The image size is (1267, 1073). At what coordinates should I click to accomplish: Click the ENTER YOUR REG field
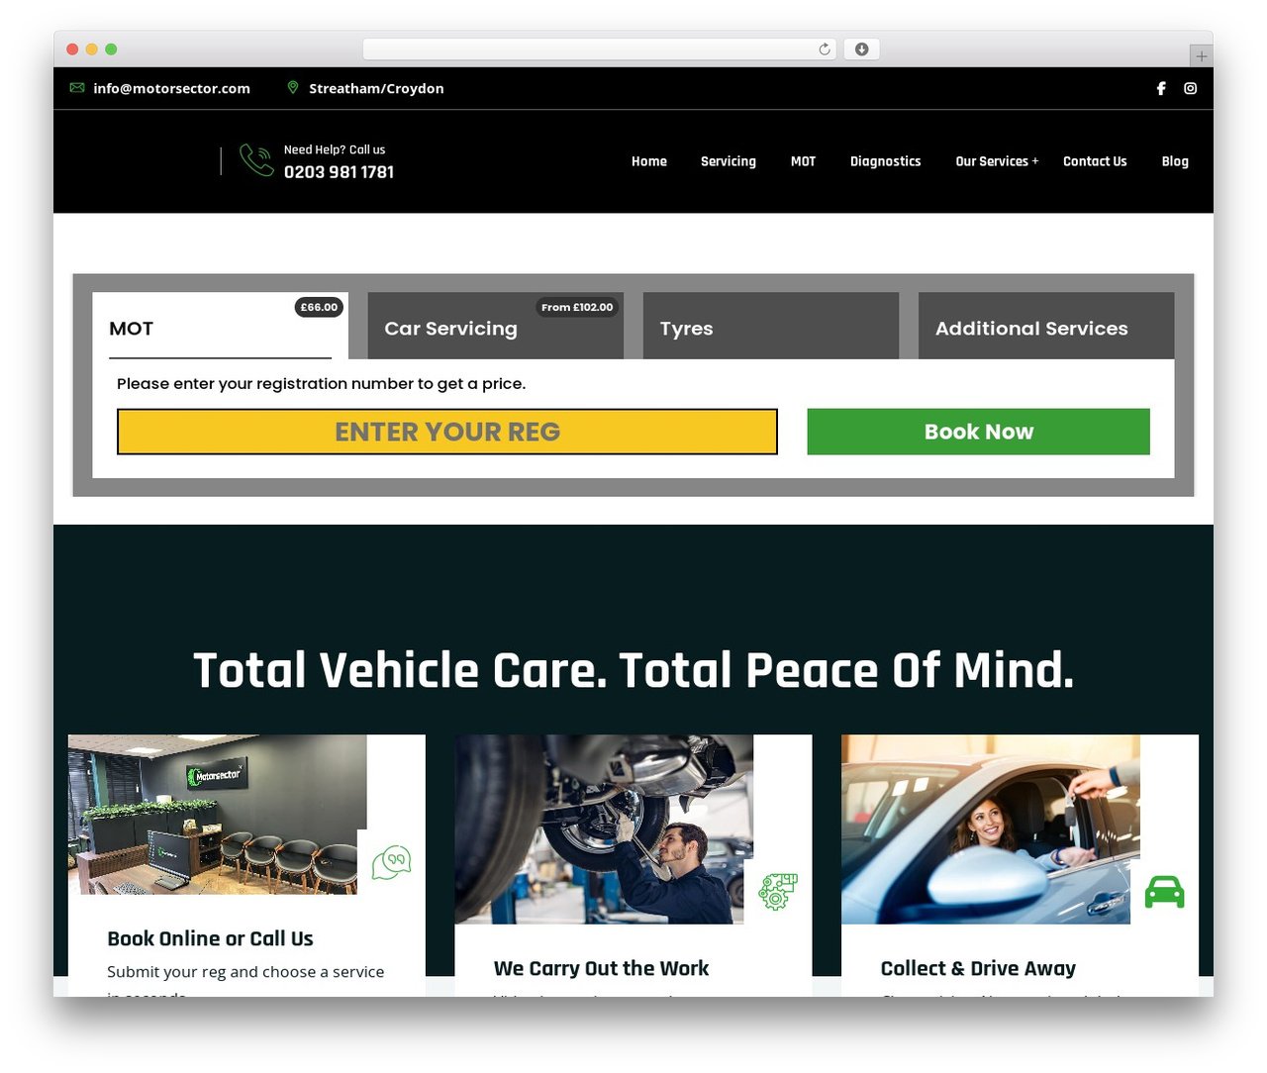tap(447, 432)
